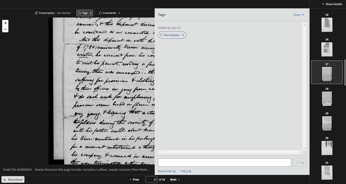Screen dimensions: 346x184
Task: Click Show Details expander
Action: coord(332,4)
